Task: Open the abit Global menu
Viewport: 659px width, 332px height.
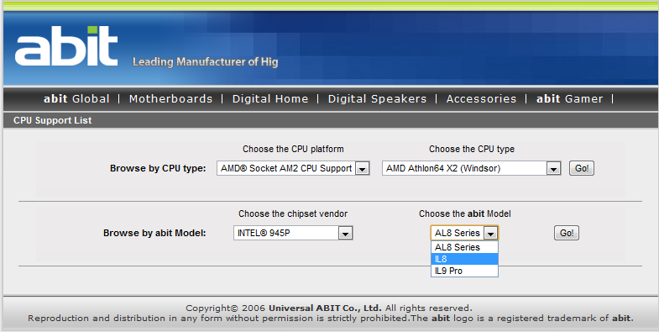Action: (76, 99)
